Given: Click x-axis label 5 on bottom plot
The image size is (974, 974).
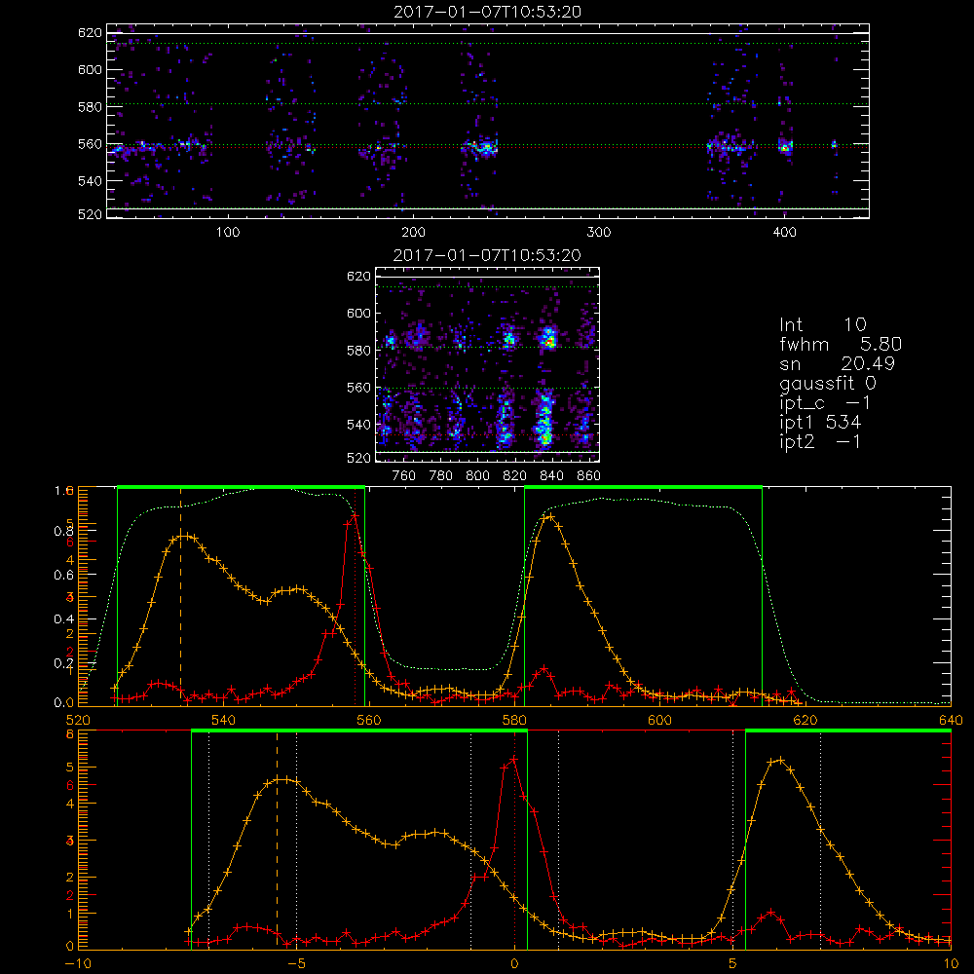Looking at the screenshot, I should coord(732,964).
